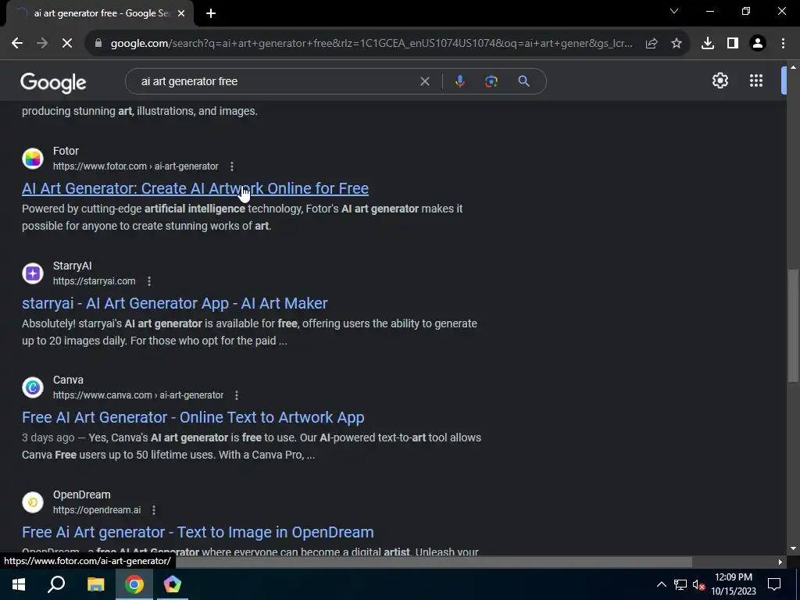Open the Google apps grid
The height and width of the screenshot is (600, 800).
[756, 80]
